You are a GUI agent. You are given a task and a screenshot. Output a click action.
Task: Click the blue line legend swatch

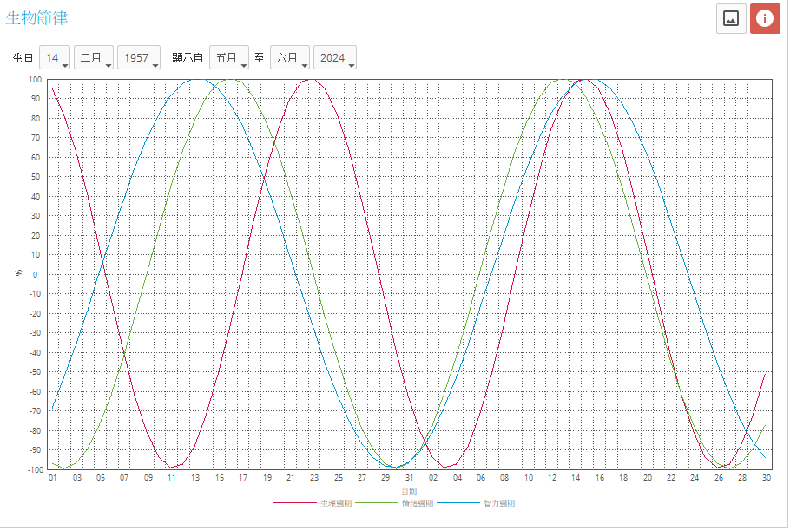pyautogui.click(x=458, y=503)
